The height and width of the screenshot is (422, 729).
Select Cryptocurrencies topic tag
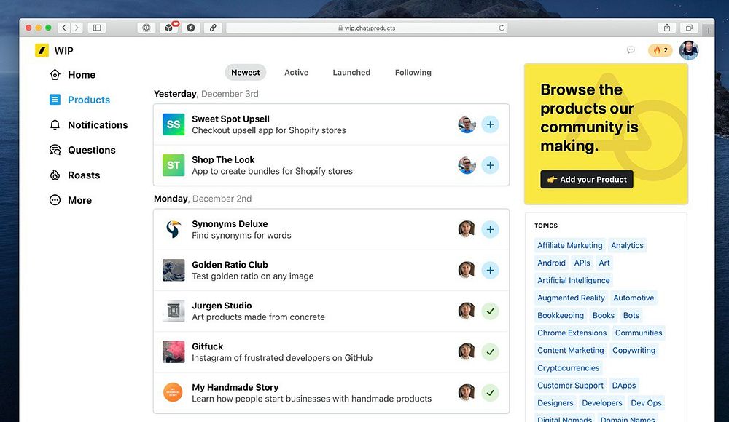coord(568,368)
